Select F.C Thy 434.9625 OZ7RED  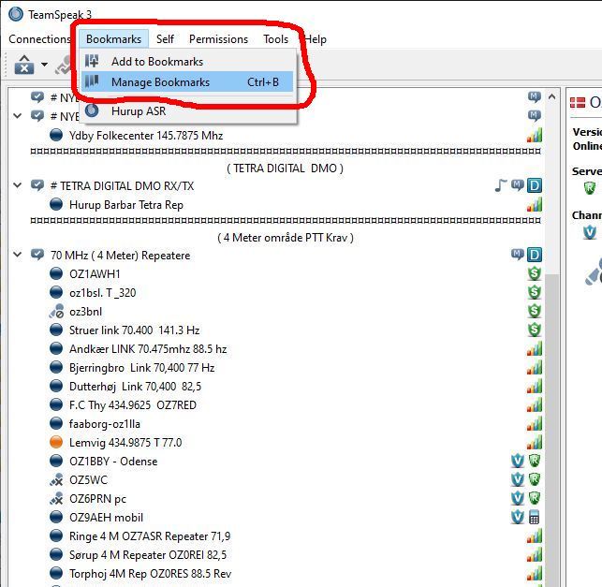(132, 405)
